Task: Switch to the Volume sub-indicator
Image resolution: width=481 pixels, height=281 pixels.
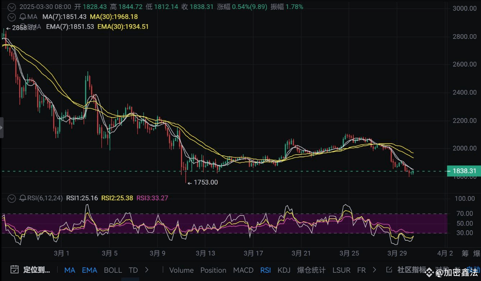Action: tap(181, 270)
